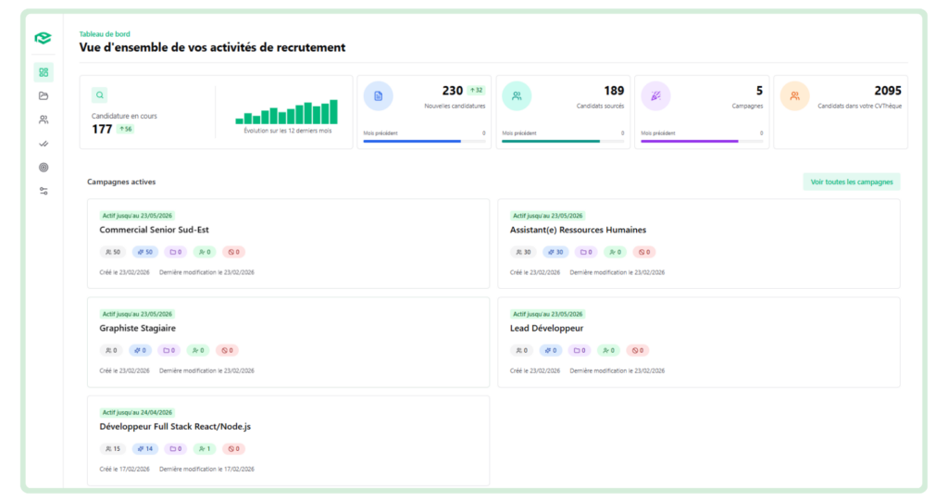Open the Lead Développeur campaign card
This screenshot has width=948, height=502.
(x=546, y=328)
